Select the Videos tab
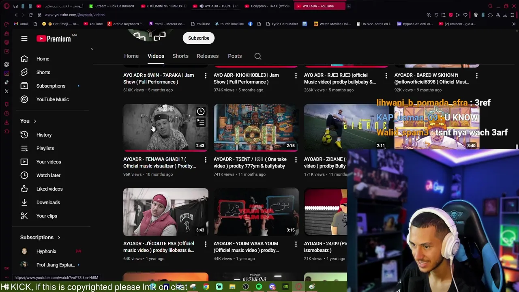The width and height of the screenshot is (519, 292). coord(156,56)
